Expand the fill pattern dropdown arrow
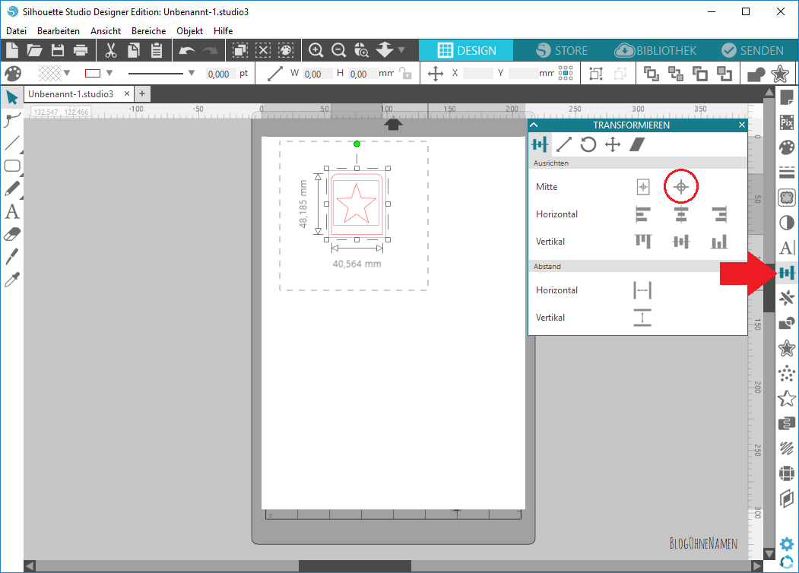This screenshot has height=573, width=799. 68,74
